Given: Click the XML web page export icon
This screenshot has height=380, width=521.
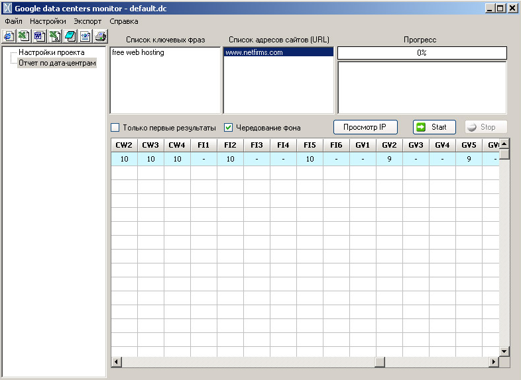Looking at the screenshot, I should (85, 36).
